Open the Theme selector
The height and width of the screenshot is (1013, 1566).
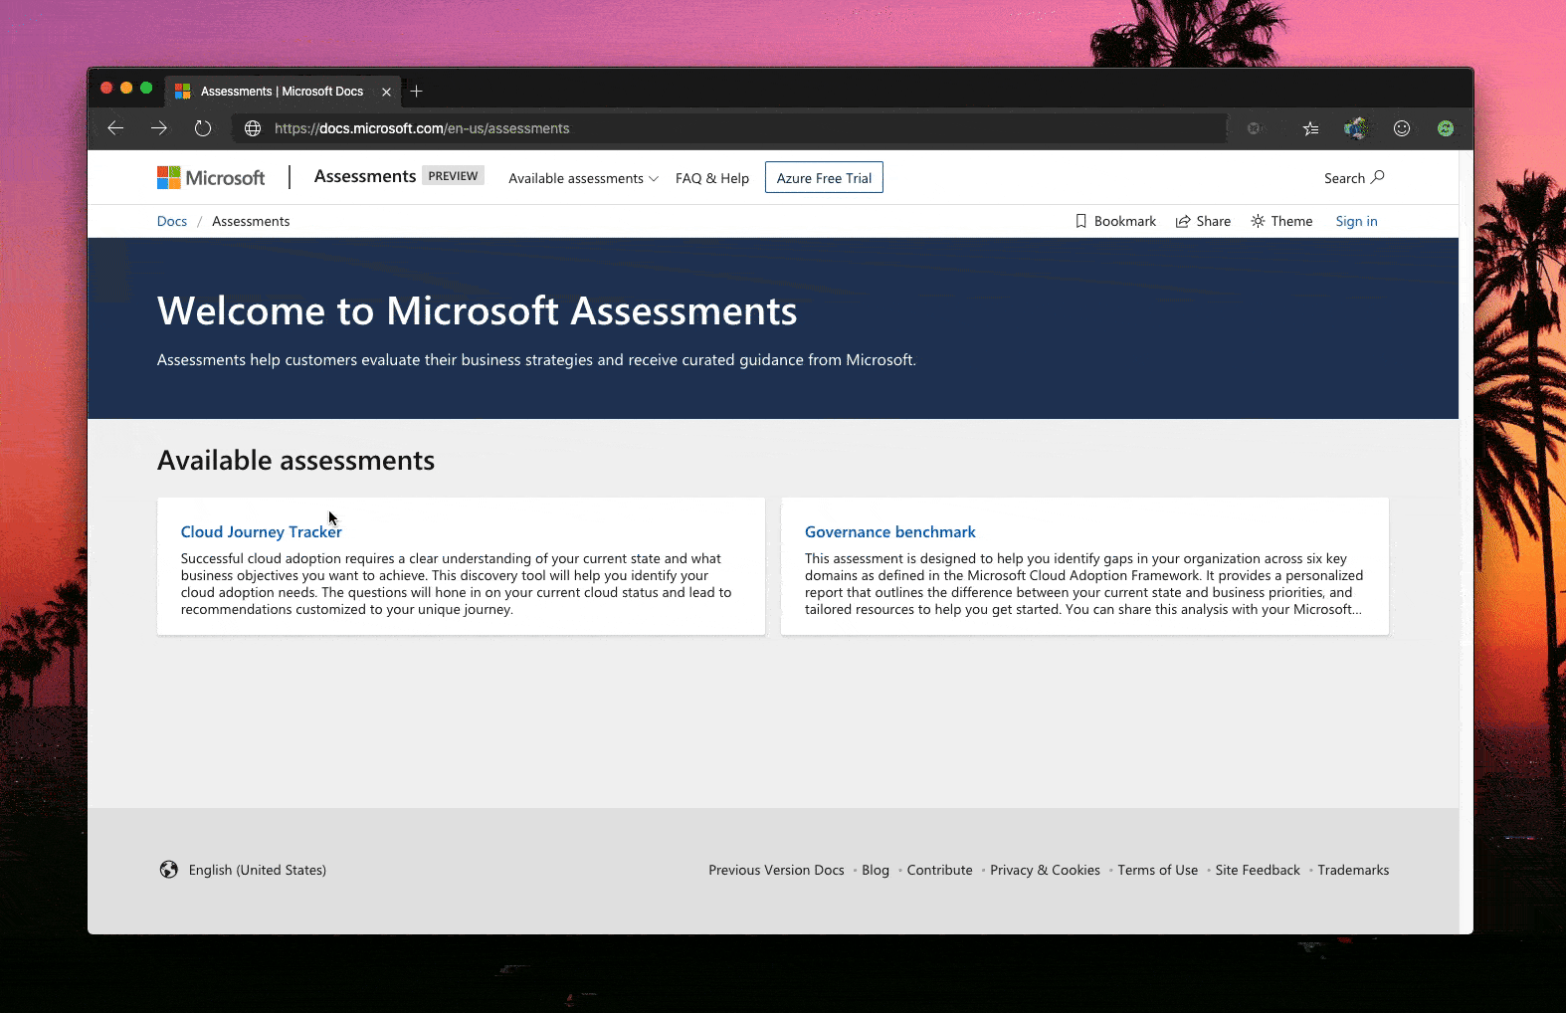pyautogui.click(x=1281, y=221)
